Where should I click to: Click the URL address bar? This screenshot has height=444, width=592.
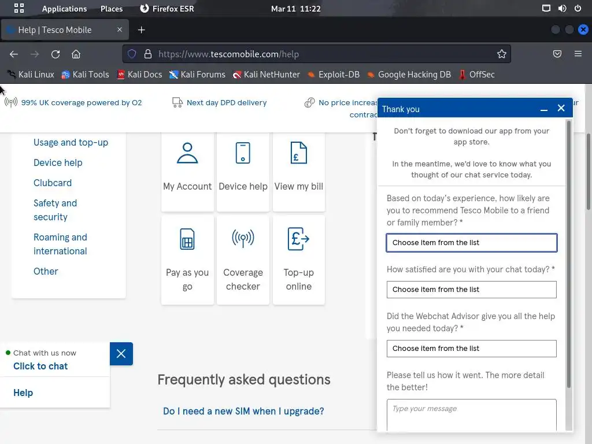(317, 54)
